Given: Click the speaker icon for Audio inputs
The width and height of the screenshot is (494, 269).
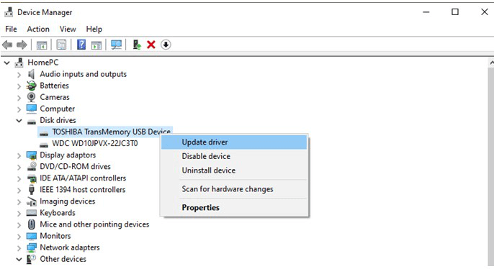Looking at the screenshot, I should point(31,74).
